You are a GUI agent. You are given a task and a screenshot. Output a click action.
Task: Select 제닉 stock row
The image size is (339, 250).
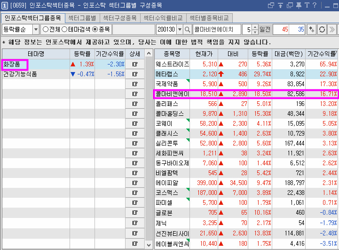(x=246, y=223)
